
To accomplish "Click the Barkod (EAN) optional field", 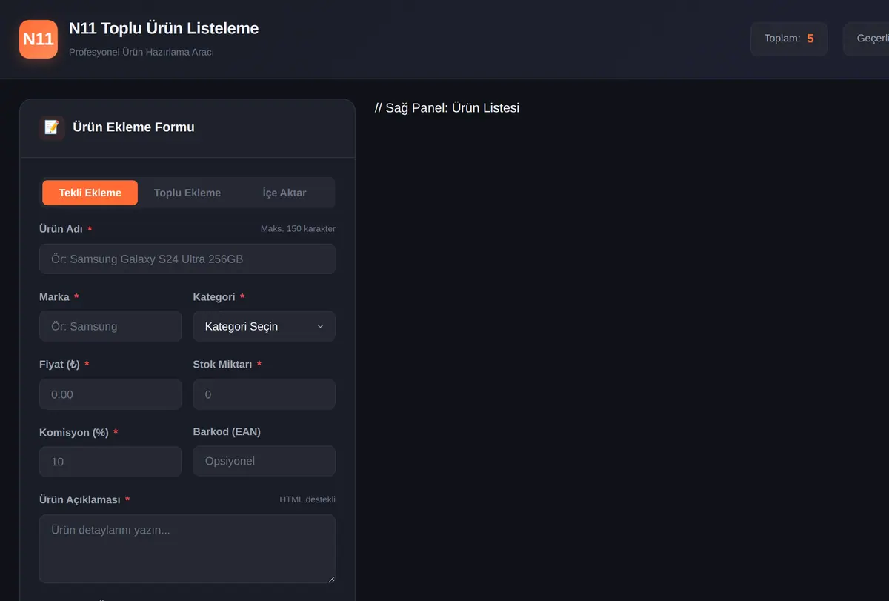I will 264,461.
